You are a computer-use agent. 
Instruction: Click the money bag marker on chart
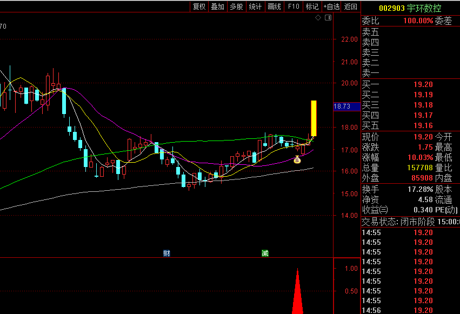click(297, 160)
